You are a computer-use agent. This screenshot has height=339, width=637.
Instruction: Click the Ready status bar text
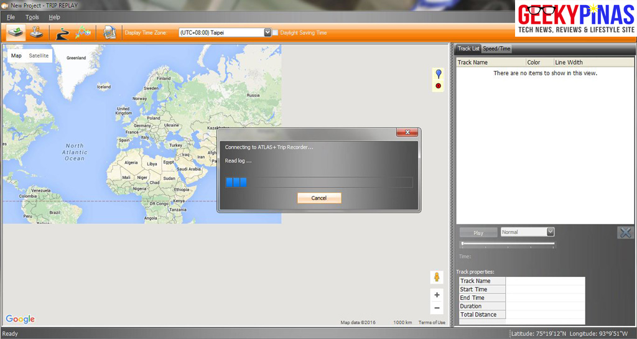coord(10,334)
